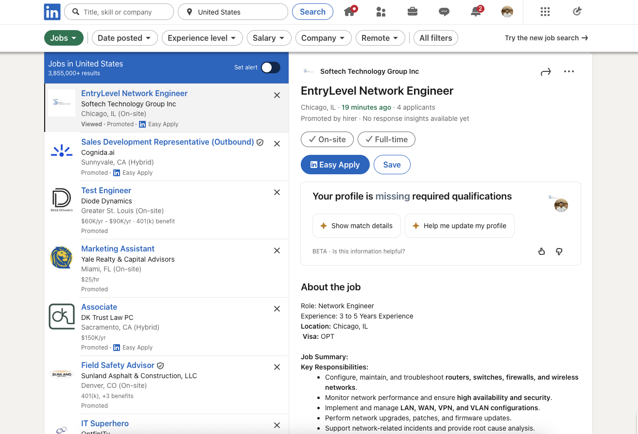The image size is (638, 434).
Task: Click the DK Trust Law logo
Action: 62,317
